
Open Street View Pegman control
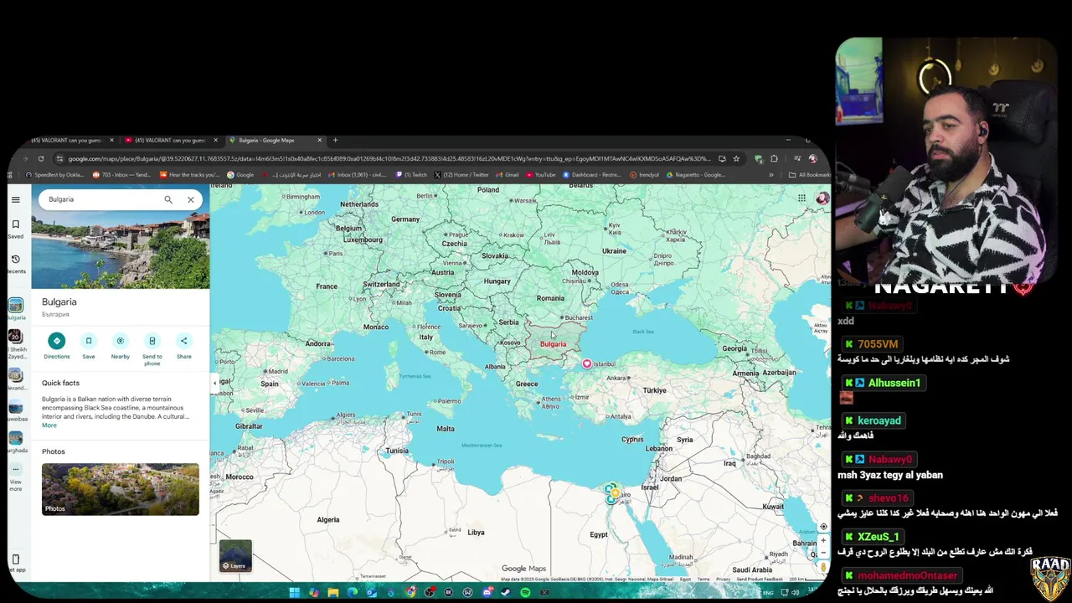coord(823,567)
